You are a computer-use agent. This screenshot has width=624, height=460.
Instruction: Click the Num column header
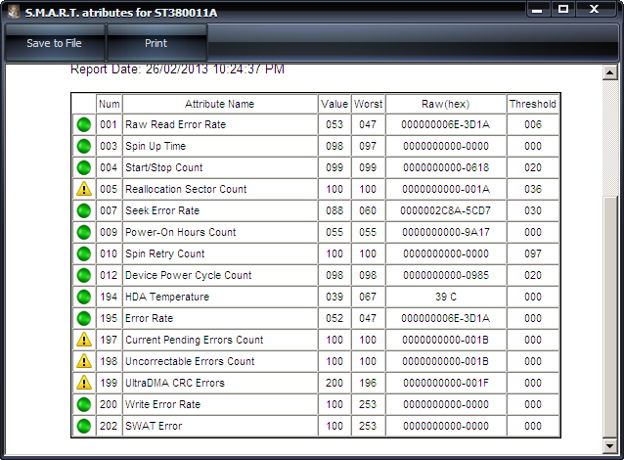pos(109,104)
